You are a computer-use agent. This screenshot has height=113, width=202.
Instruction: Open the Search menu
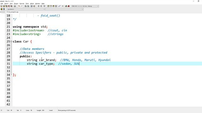coord(6,3)
